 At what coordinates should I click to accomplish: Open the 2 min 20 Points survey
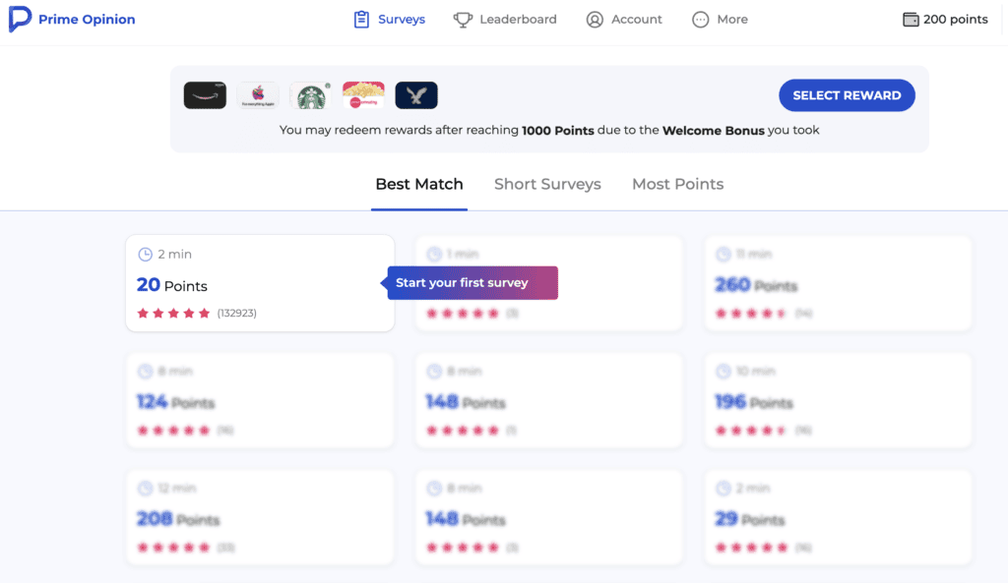tap(260, 283)
